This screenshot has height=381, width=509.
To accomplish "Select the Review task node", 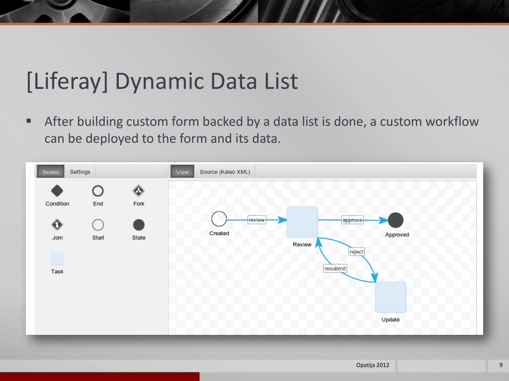I will tap(302, 222).
